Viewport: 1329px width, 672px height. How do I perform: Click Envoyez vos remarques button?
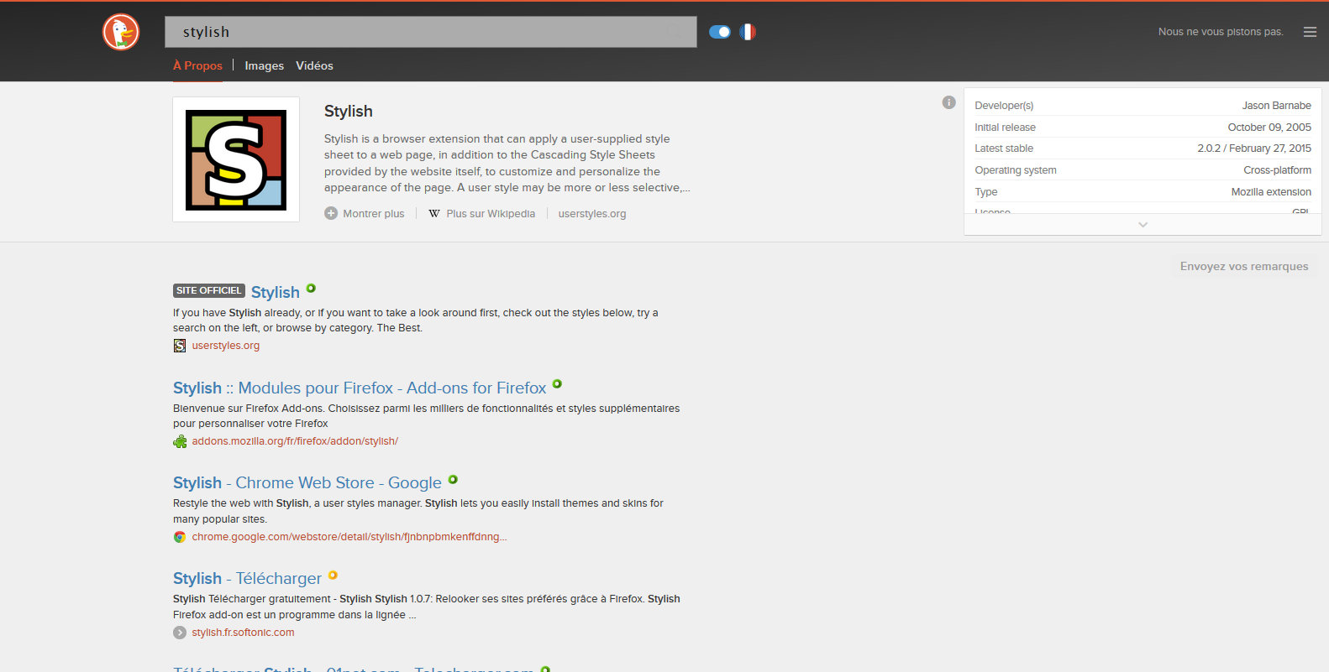point(1244,266)
